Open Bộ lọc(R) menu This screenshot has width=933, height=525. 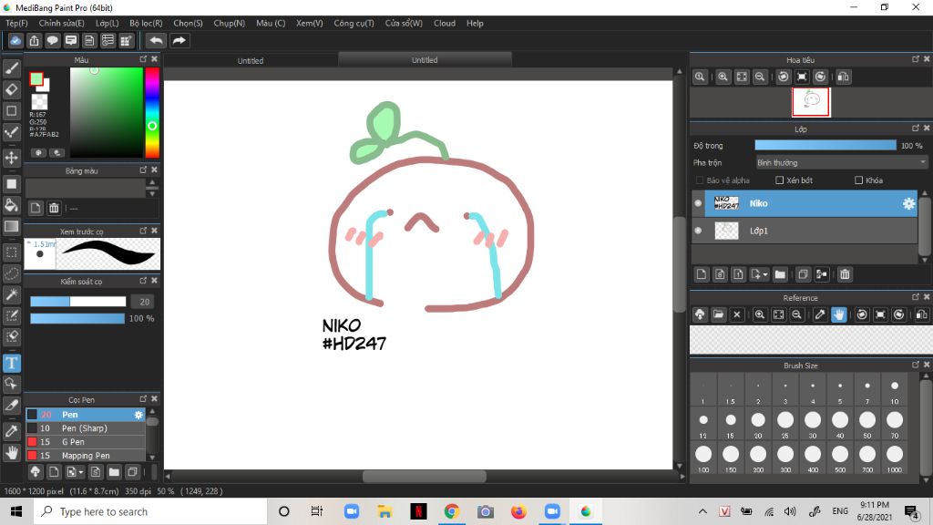(146, 23)
